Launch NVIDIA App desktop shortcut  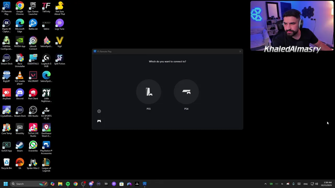[x=20, y=42]
